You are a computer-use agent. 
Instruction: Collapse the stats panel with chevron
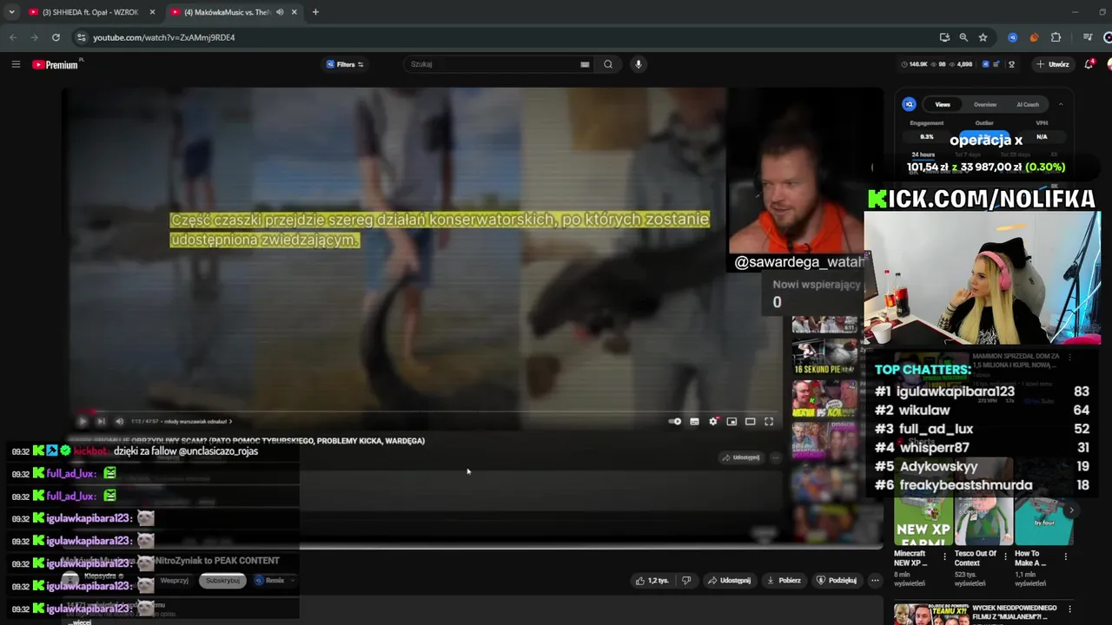tap(1060, 104)
